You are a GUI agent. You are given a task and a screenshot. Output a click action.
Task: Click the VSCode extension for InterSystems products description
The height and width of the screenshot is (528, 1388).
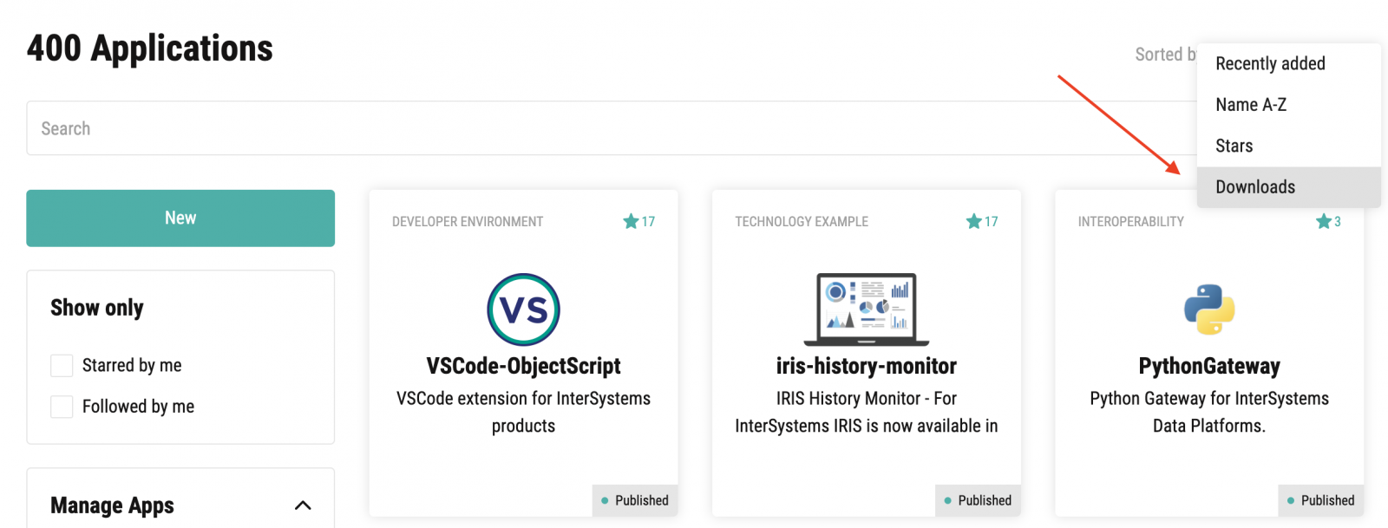pyautogui.click(x=523, y=412)
